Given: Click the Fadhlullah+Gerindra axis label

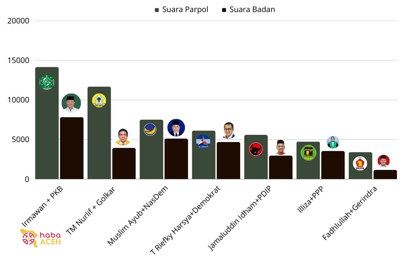Looking at the screenshot, I should [350, 213].
